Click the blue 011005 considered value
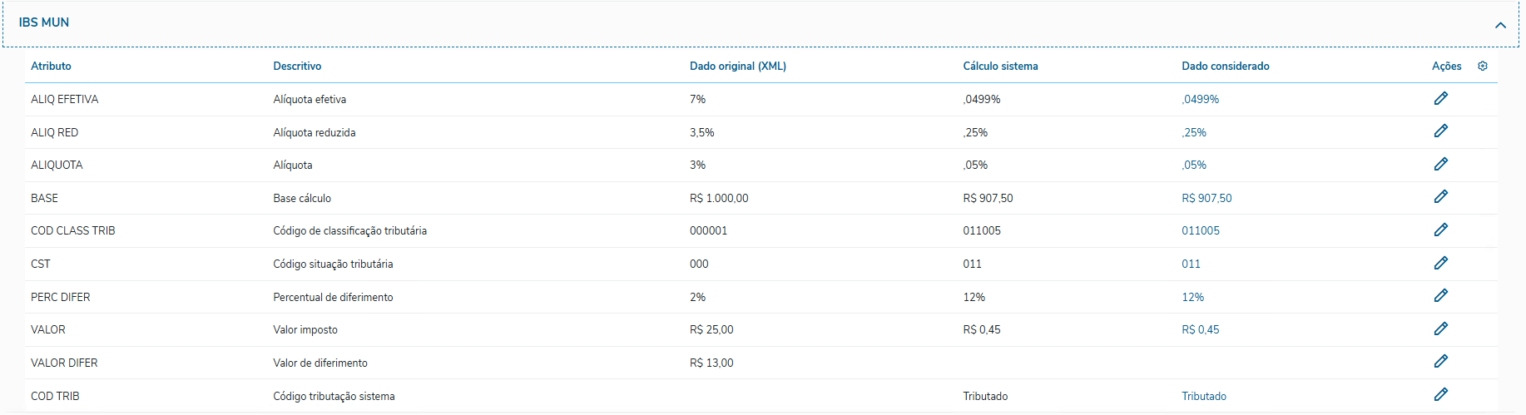The width and height of the screenshot is (1526, 415). pos(1201,230)
